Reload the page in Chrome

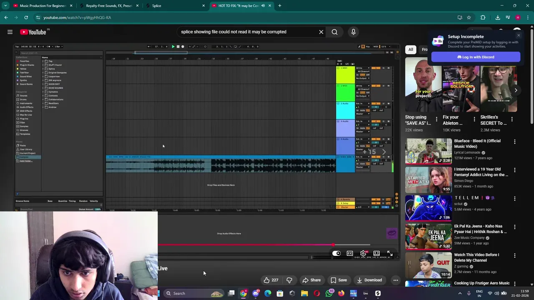click(x=26, y=17)
